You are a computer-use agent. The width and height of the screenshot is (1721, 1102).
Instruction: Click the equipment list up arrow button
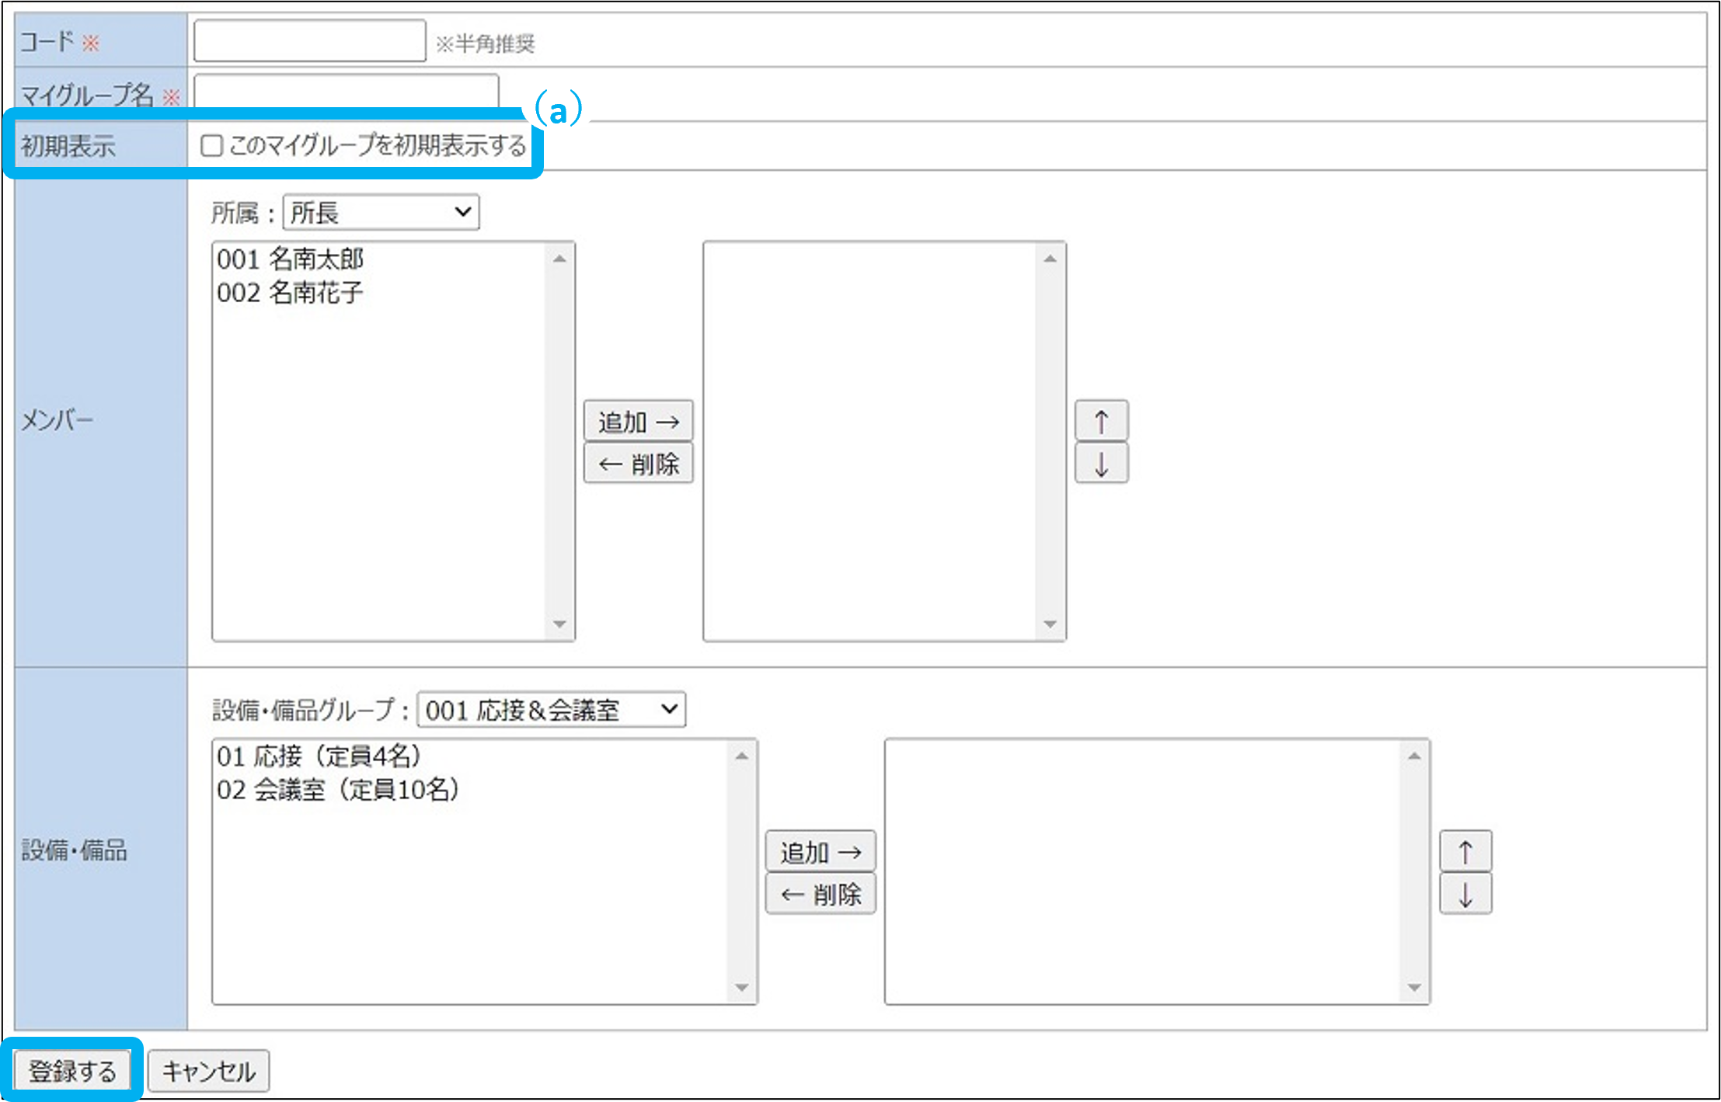tap(1465, 852)
